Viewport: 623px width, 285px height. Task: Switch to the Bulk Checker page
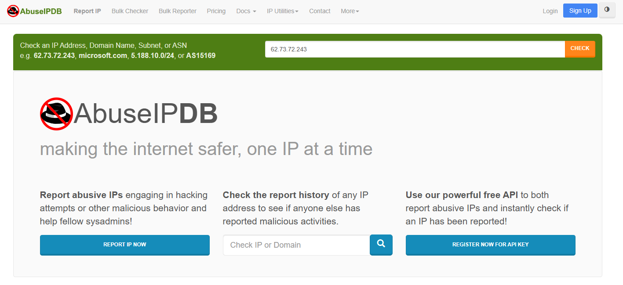pos(130,11)
